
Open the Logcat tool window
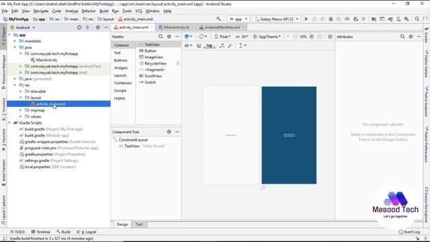pyautogui.click(x=87, y=232)
